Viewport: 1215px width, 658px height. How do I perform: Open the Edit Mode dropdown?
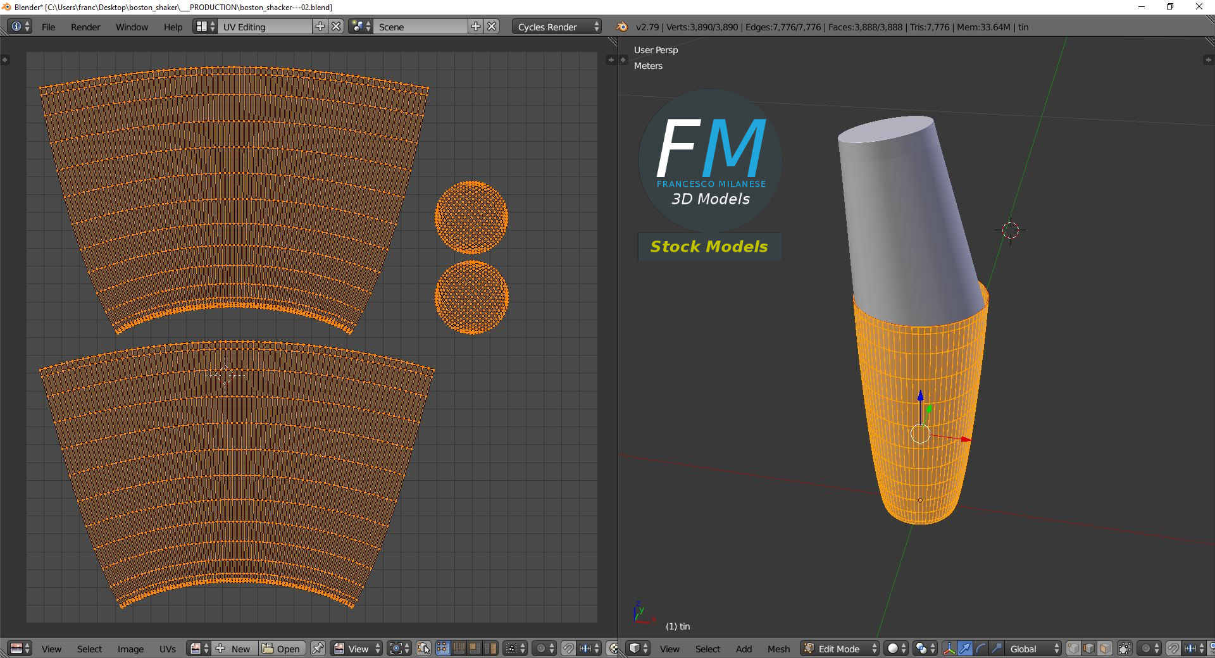click(x=840, y=649)
